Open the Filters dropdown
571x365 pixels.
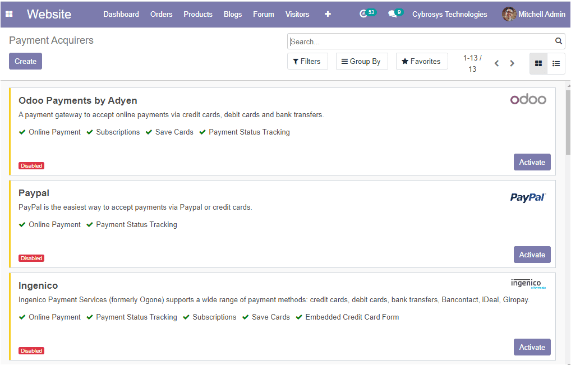tap(307, 61)
